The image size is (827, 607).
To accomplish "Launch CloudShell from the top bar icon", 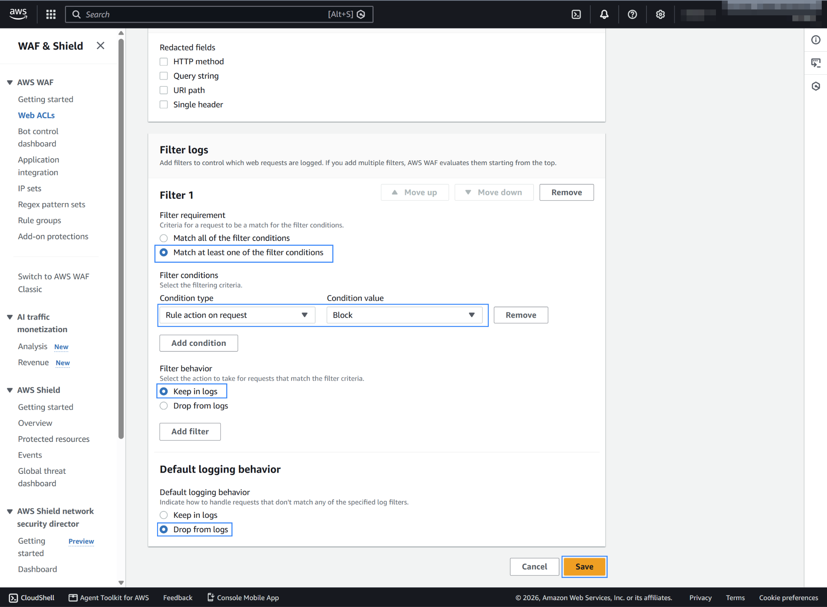I will pyautogui.click(x=576, y=15).
